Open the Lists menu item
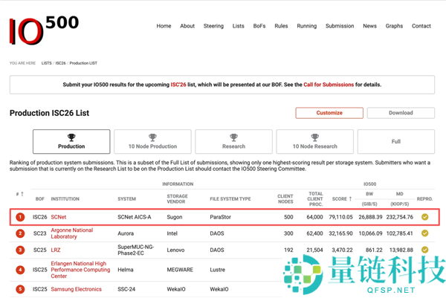 (x=239, y=26)
